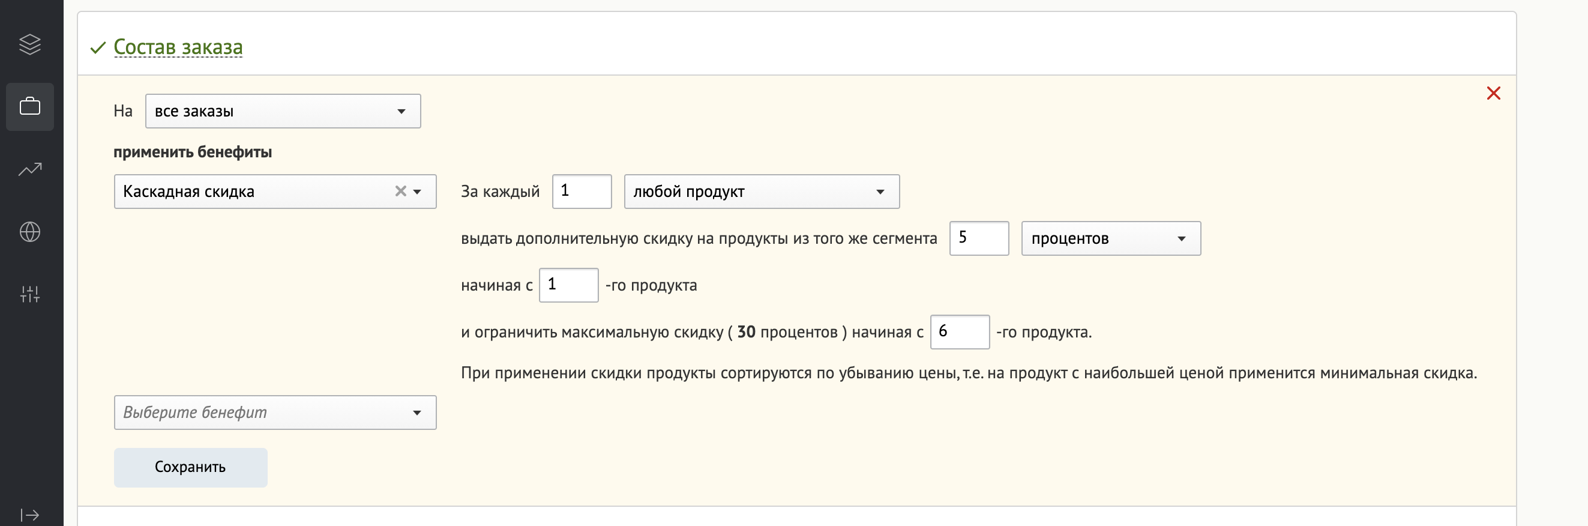Open the все заказы dropdown
Image resolution: width=1588 pixels, height=526 pixels.
click(283, 111)
